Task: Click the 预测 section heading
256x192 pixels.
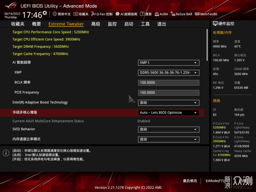Action: [217, 101]
